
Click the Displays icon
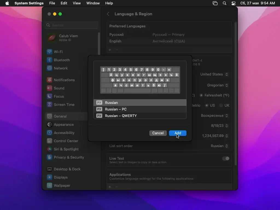pos(49,177)
